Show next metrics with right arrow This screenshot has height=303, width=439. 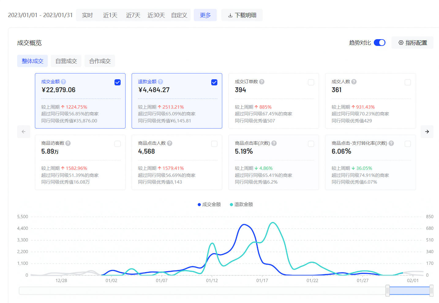point(427,132)
